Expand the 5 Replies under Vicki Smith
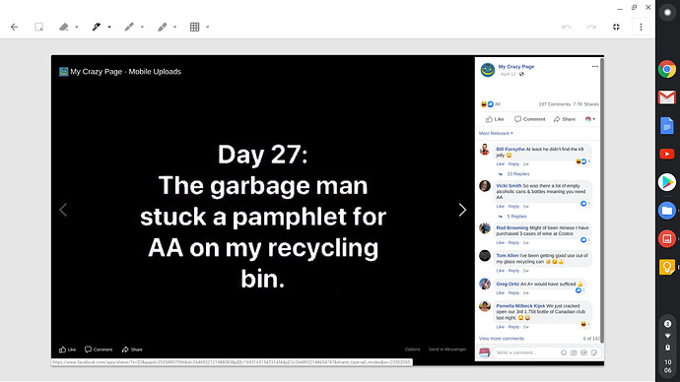Viewport: 680px width, 382px height. click(x=516, y=217)
